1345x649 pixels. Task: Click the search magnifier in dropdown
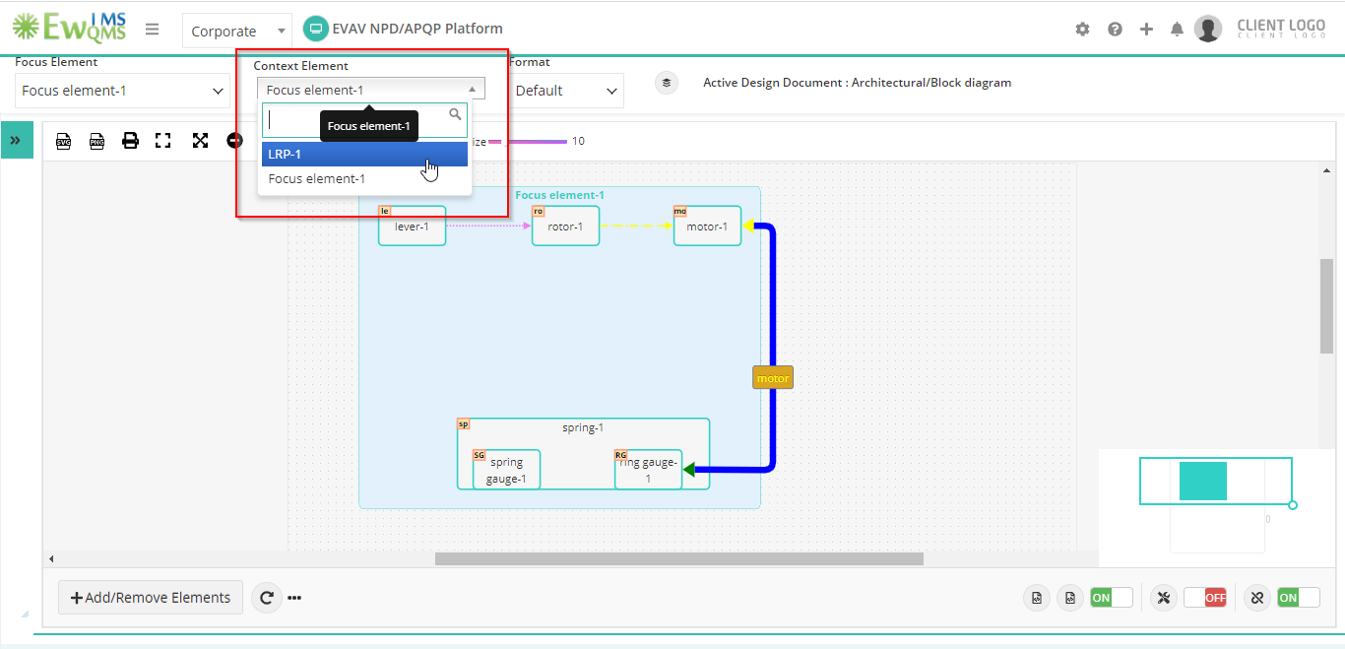coord(455,114)
